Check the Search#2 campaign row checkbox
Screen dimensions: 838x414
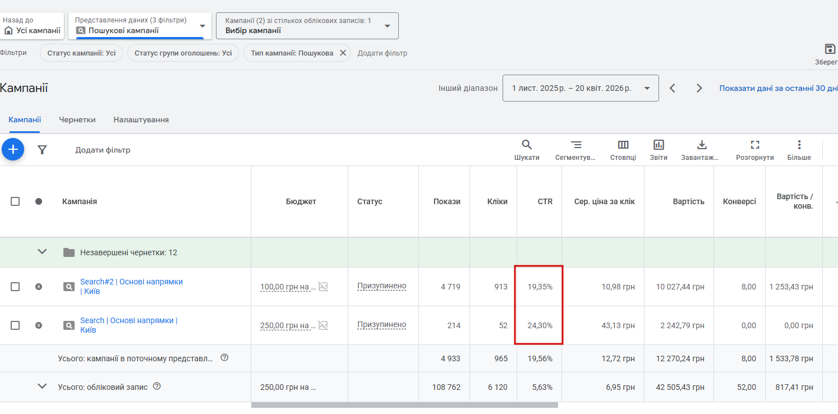point(15,287)
